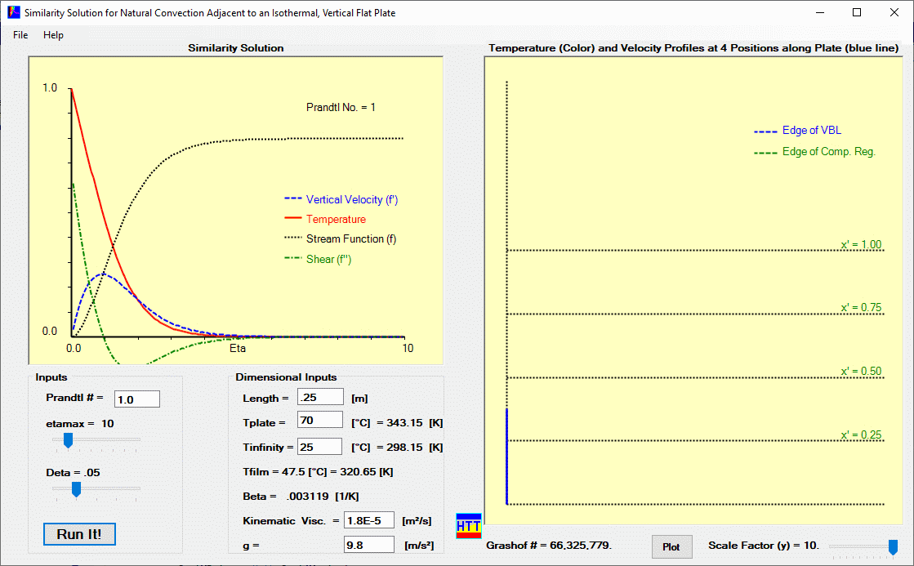Click the x' = 0.75 position label

pyautogui.click(x=861, y=307)
